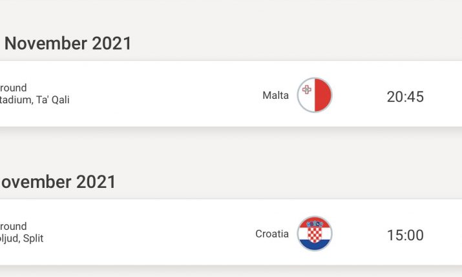Click the round label in the Croatia card
The width and height of the screenshot is (462, 277).
(14, 226)
